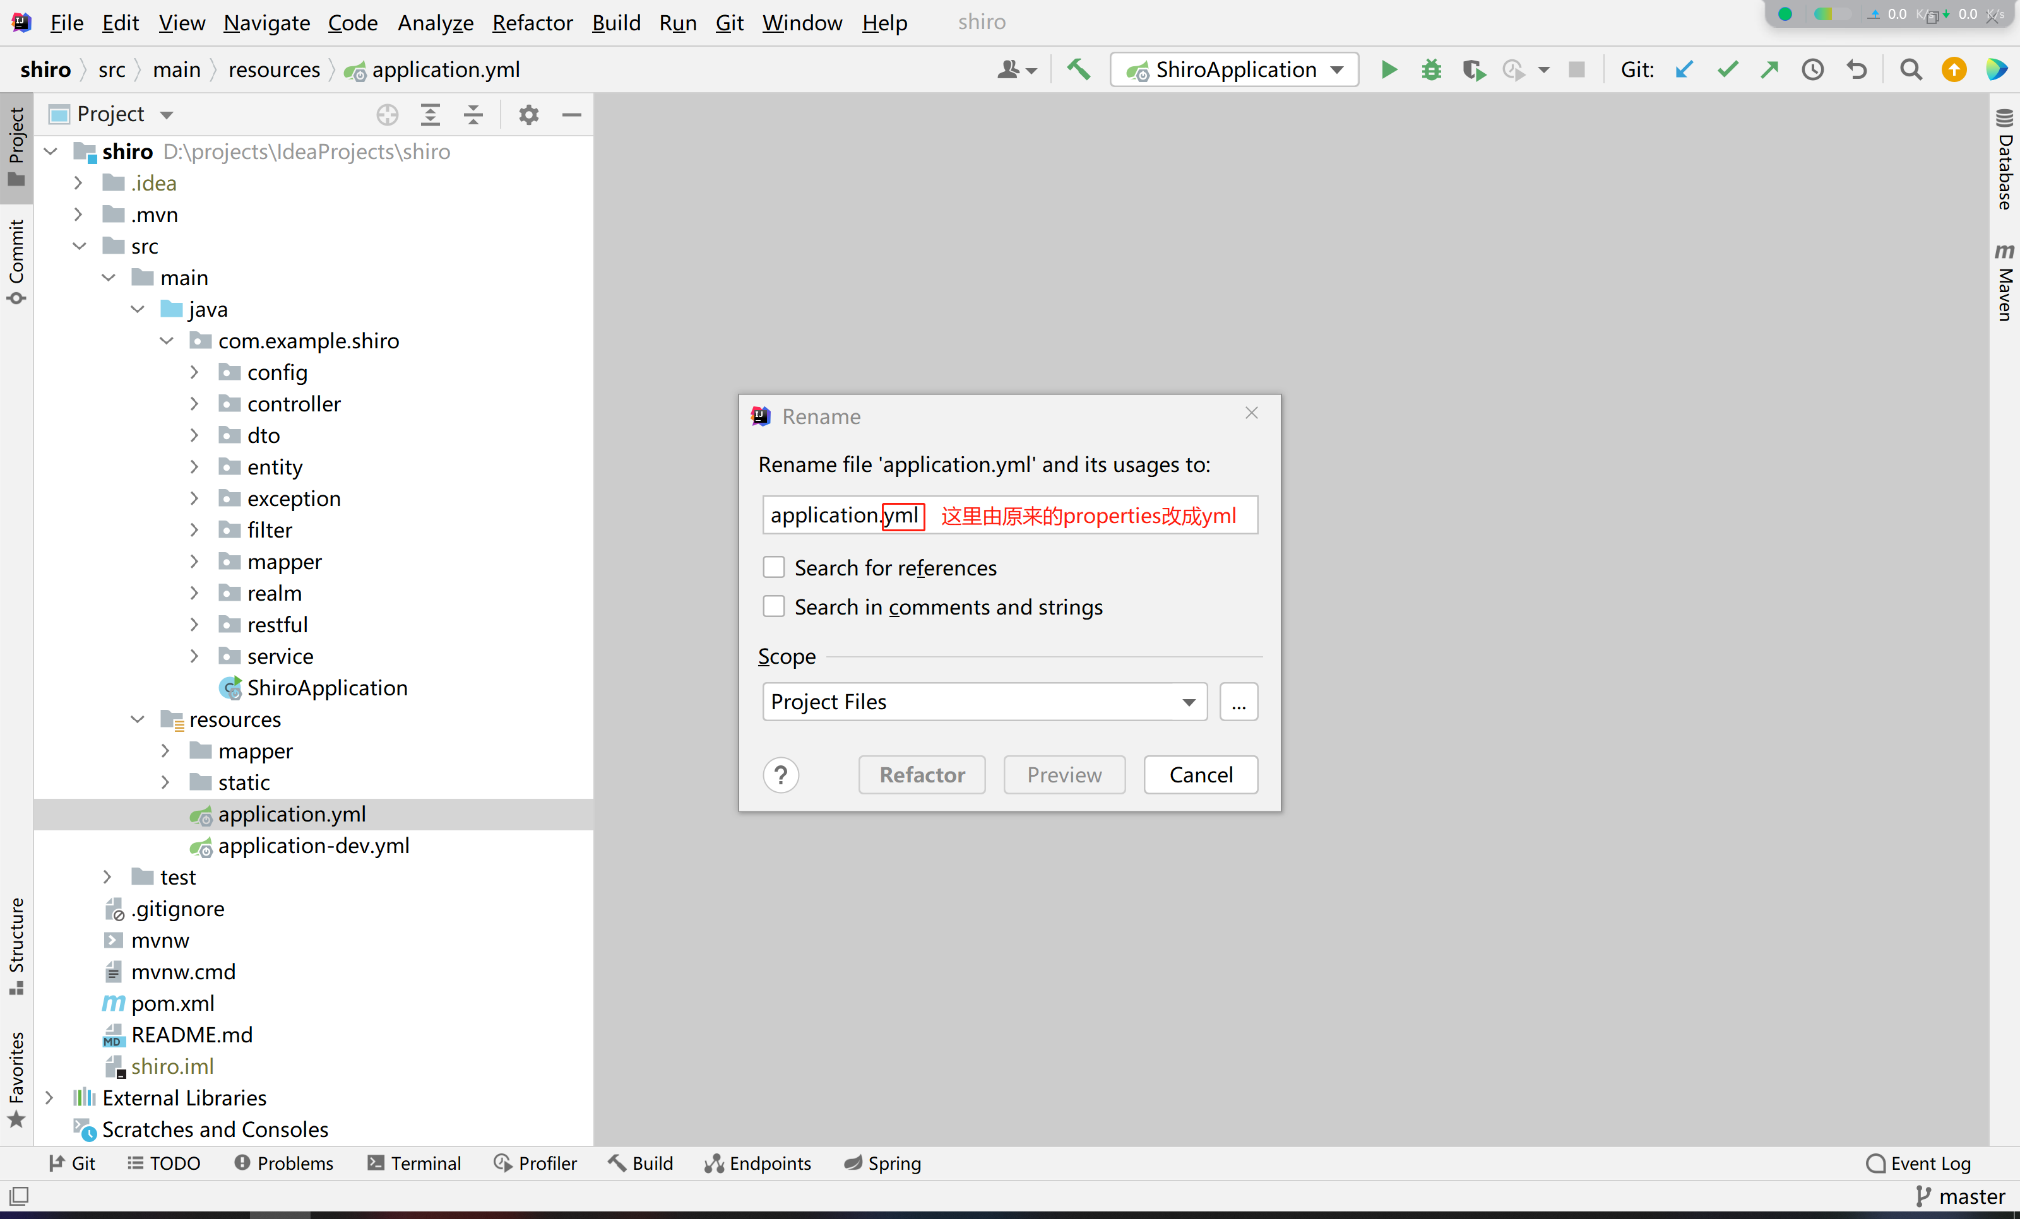
Task: Expand the controller package folder
Action: point(194,404)
